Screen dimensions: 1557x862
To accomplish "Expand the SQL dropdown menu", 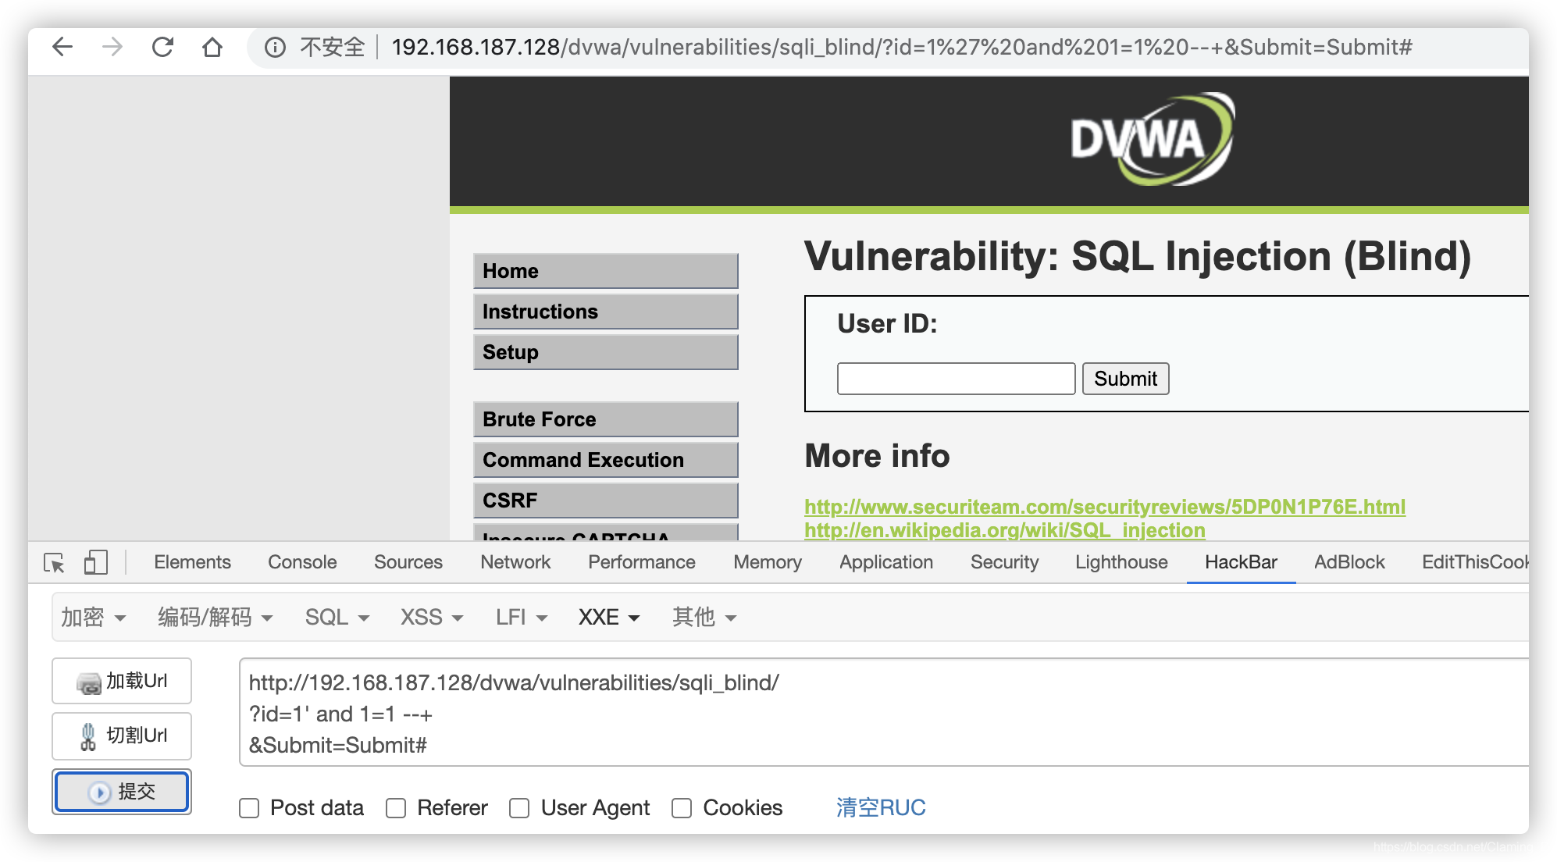I will coord(334,618).
